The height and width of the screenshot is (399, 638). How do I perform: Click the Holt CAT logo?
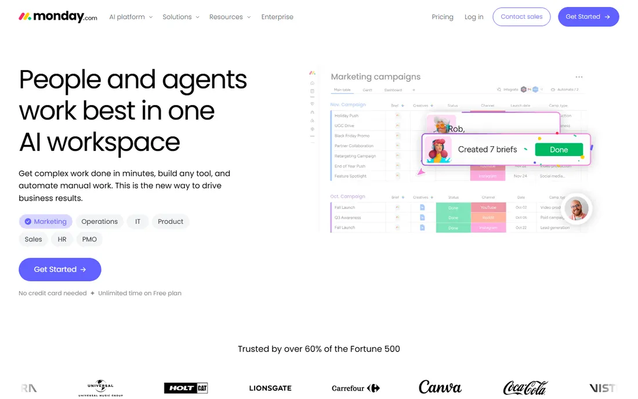(x=186, y=388)
